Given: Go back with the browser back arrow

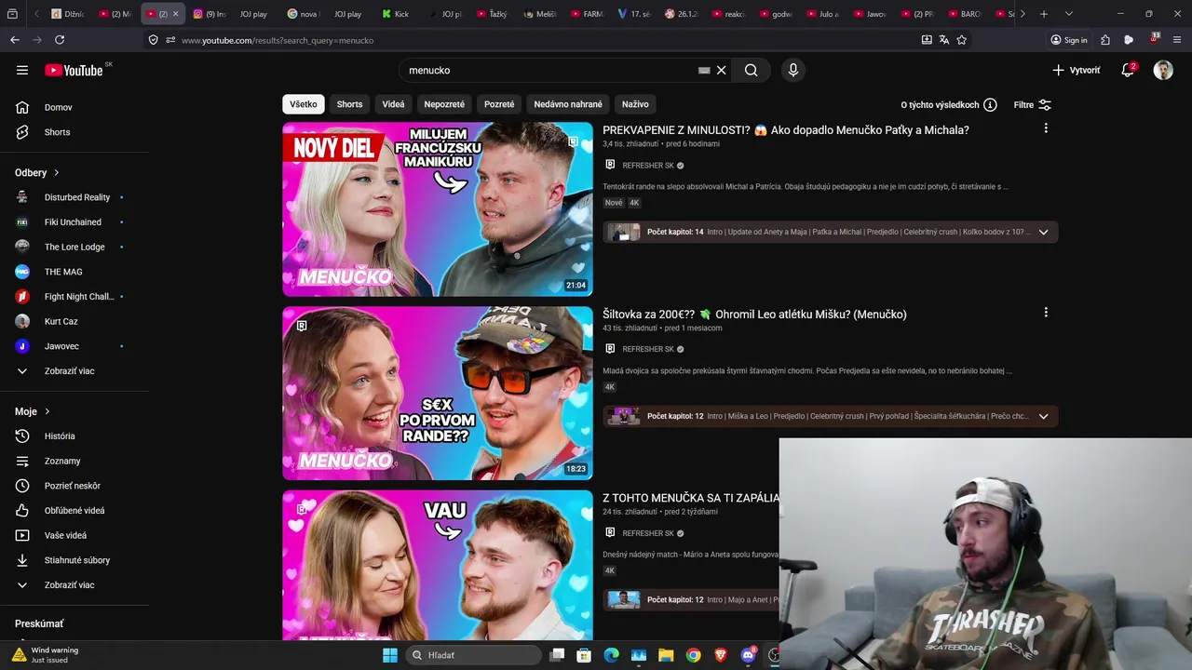Looking at the screenshot, I should [15, 40].
